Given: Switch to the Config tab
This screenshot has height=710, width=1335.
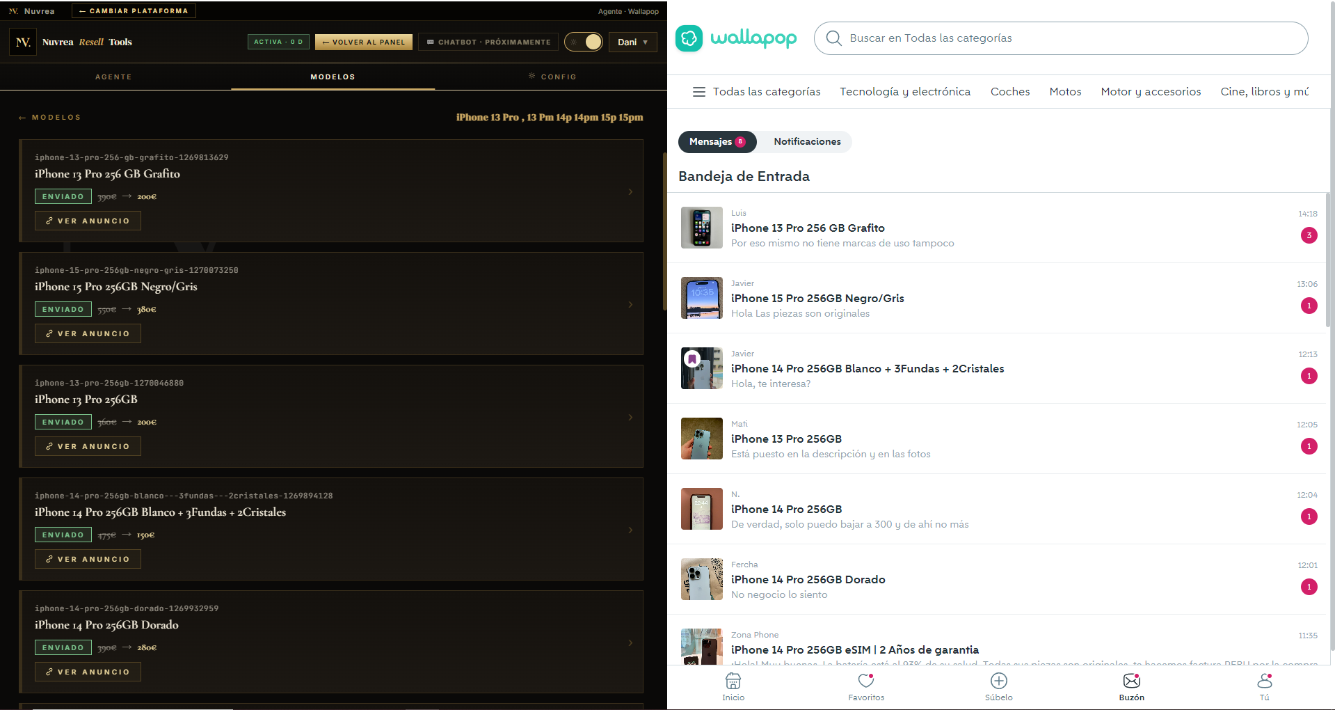Looking at the screenshot, I should point(552,77).
